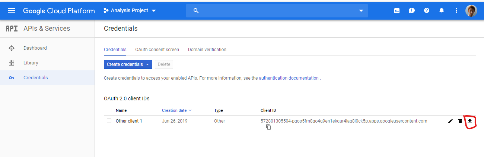Toggle the select-all checkbox in table header
The image size is (484, 157).
[x=109, y=110]
